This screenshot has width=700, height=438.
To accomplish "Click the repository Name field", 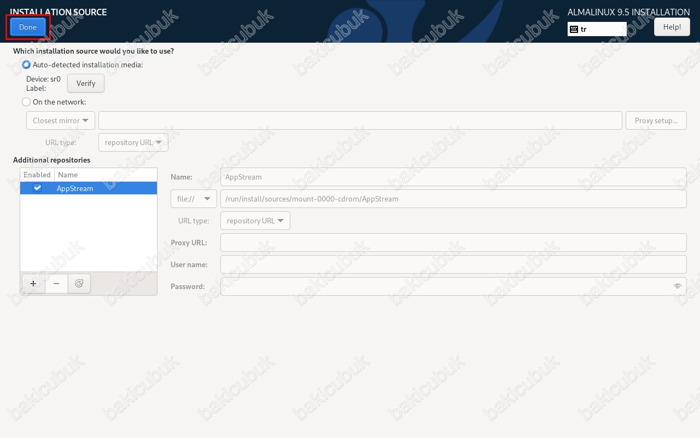I will point(453,177).
